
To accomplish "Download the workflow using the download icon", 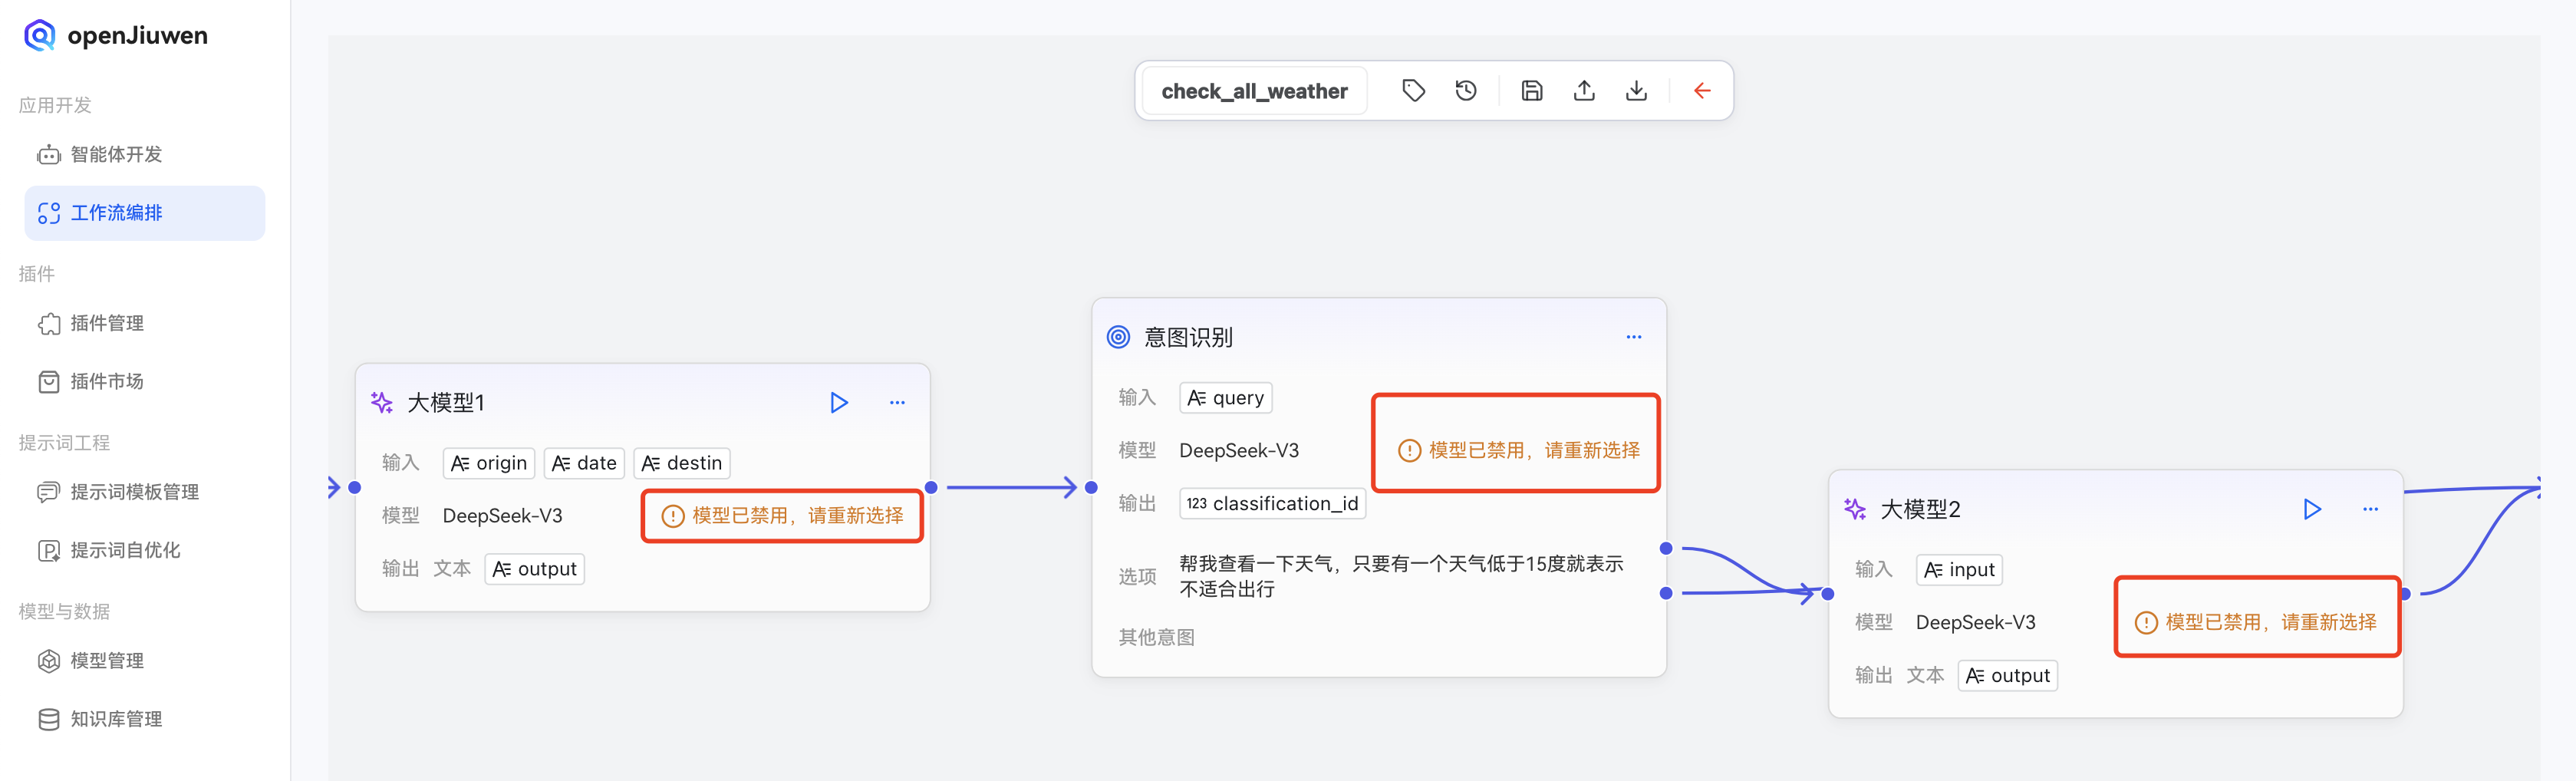I will coord(1637,90).
